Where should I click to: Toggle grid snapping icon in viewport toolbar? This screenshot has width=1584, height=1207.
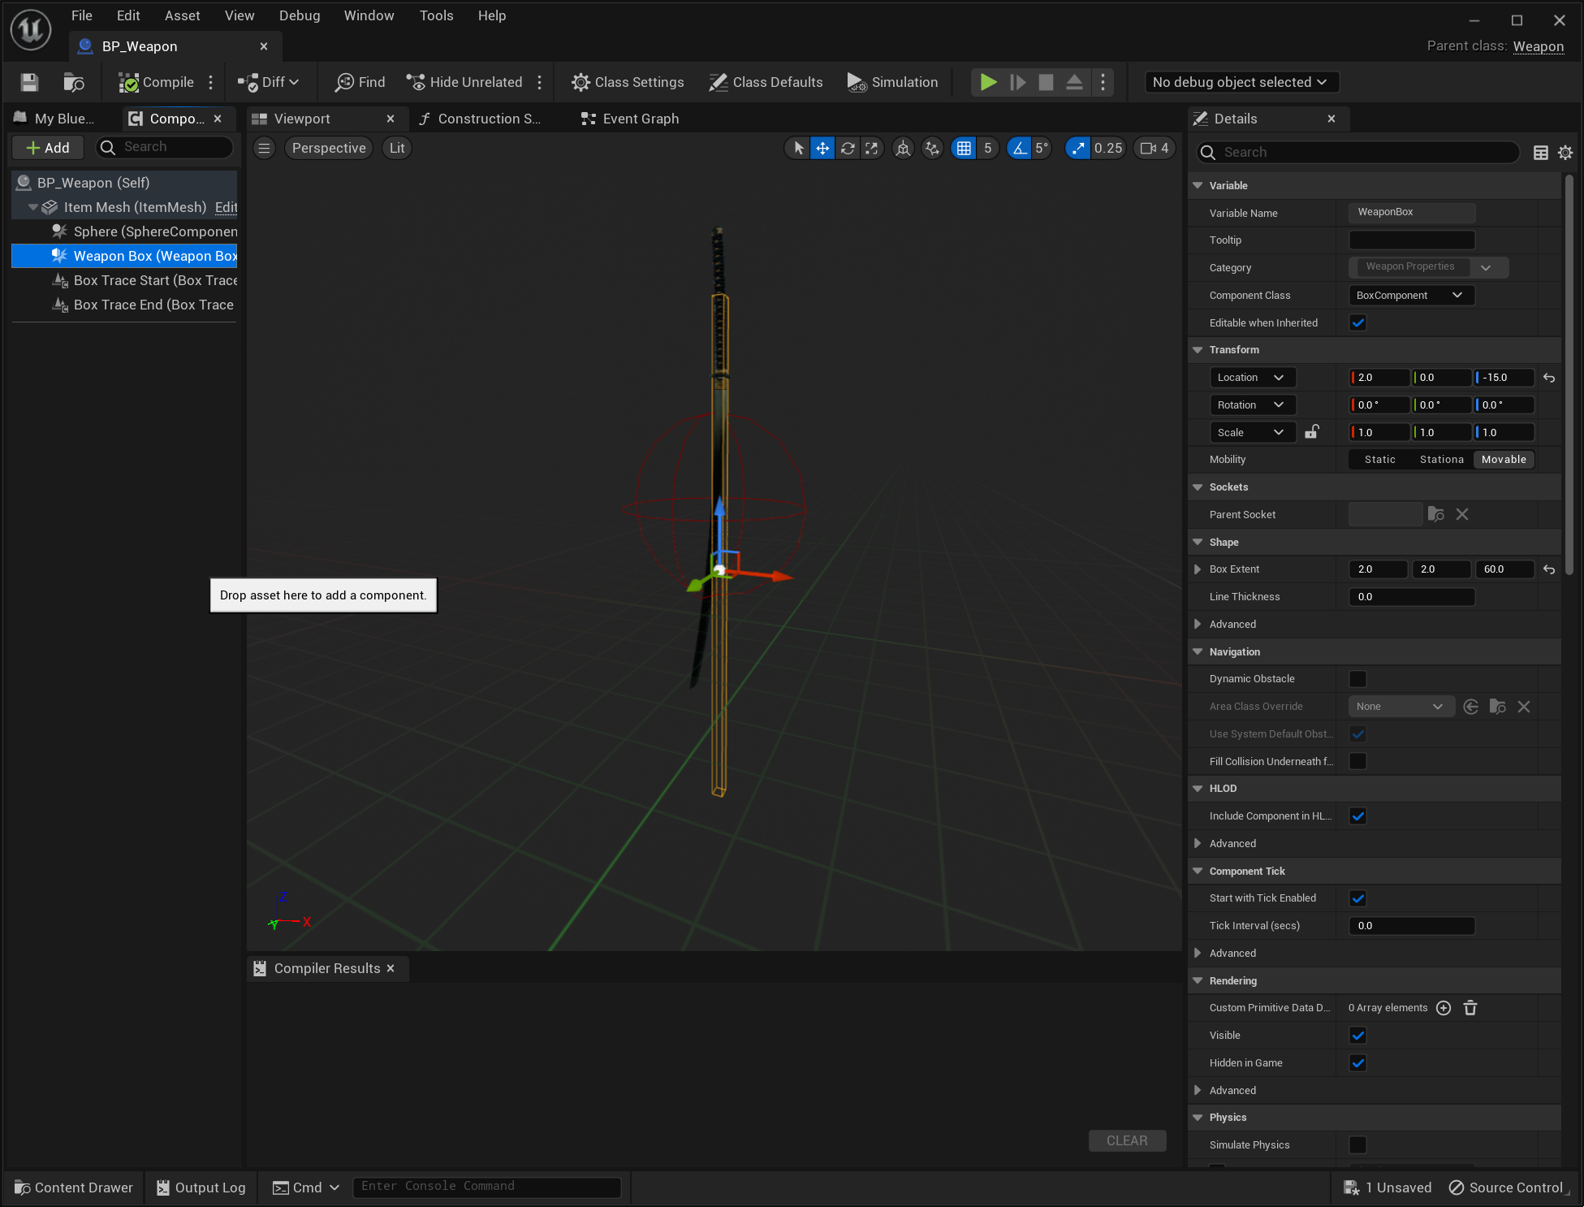964,148
